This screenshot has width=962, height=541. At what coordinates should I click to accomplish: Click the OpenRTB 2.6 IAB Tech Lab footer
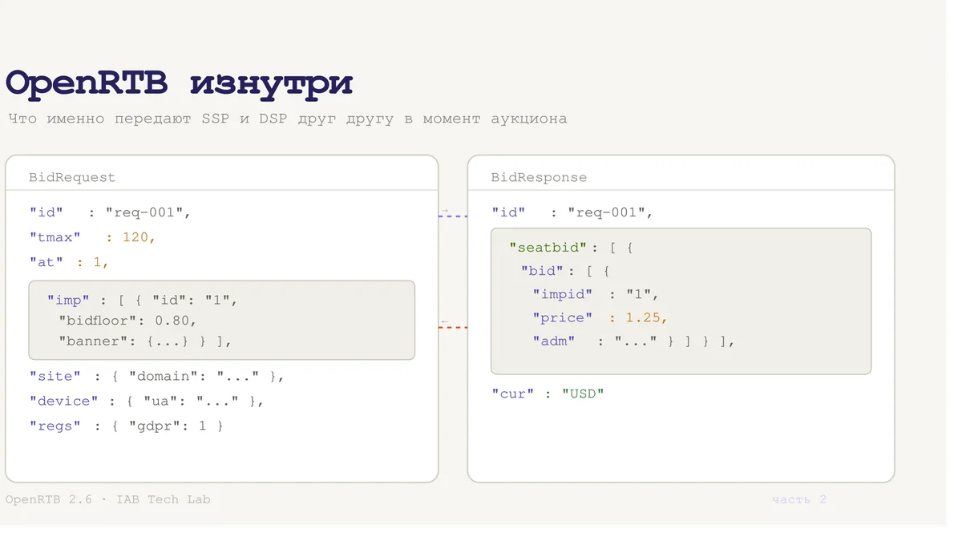[x=108, y=499]
